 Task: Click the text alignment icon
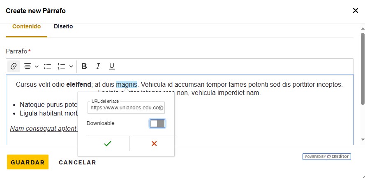(x=28, y=66)
